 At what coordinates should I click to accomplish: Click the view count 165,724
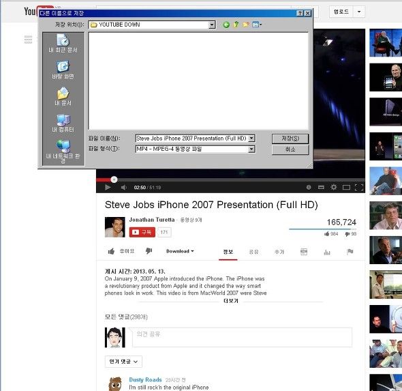pos(341,222)
